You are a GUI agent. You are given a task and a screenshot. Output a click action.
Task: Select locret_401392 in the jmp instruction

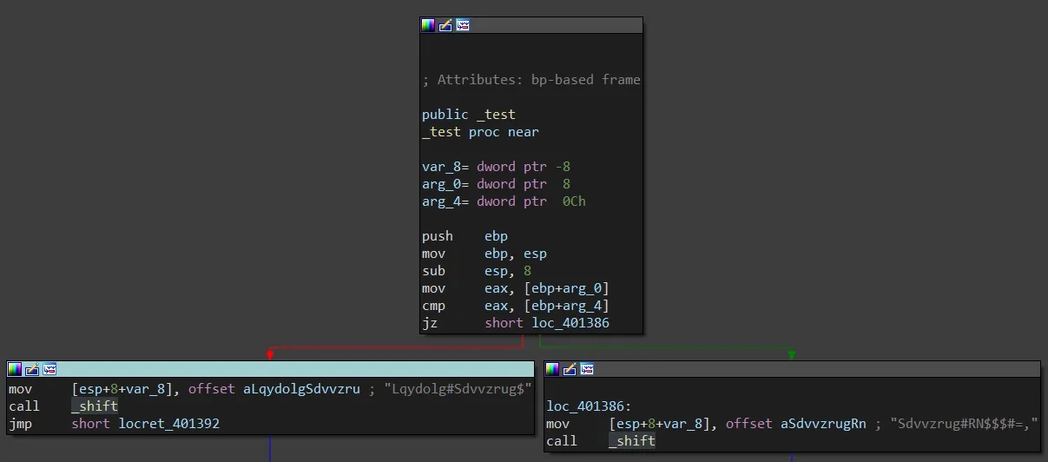pyautogui.click(x=168, y=424)
